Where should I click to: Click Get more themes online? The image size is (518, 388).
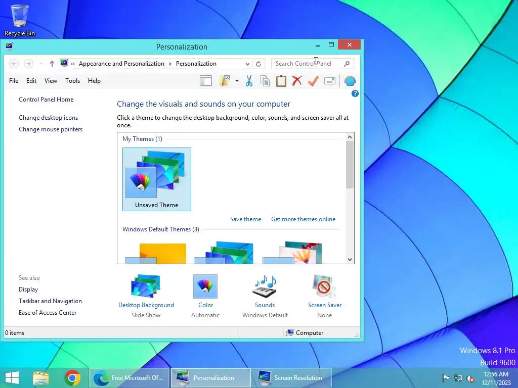(304, 219)
